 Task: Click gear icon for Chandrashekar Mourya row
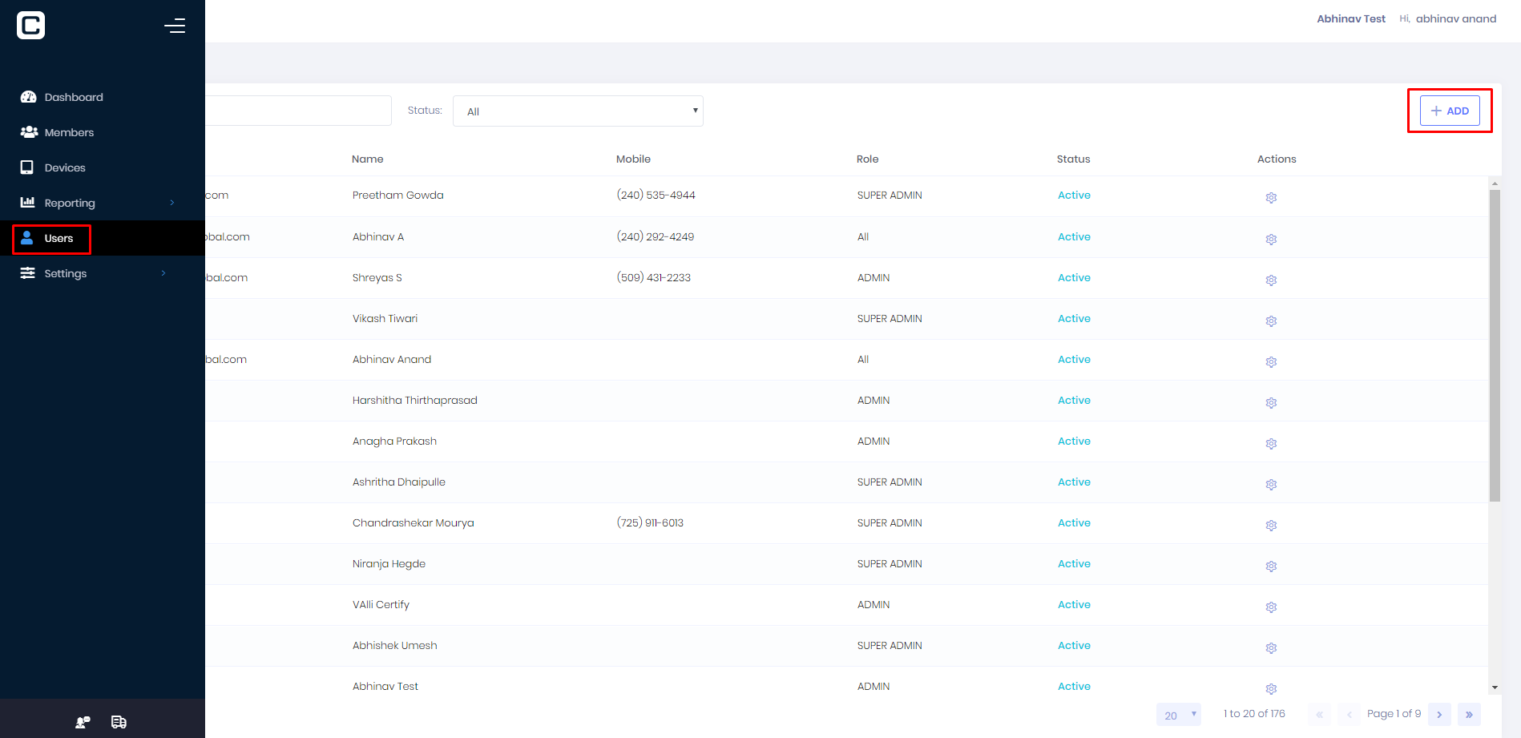tap(1271, 525)
